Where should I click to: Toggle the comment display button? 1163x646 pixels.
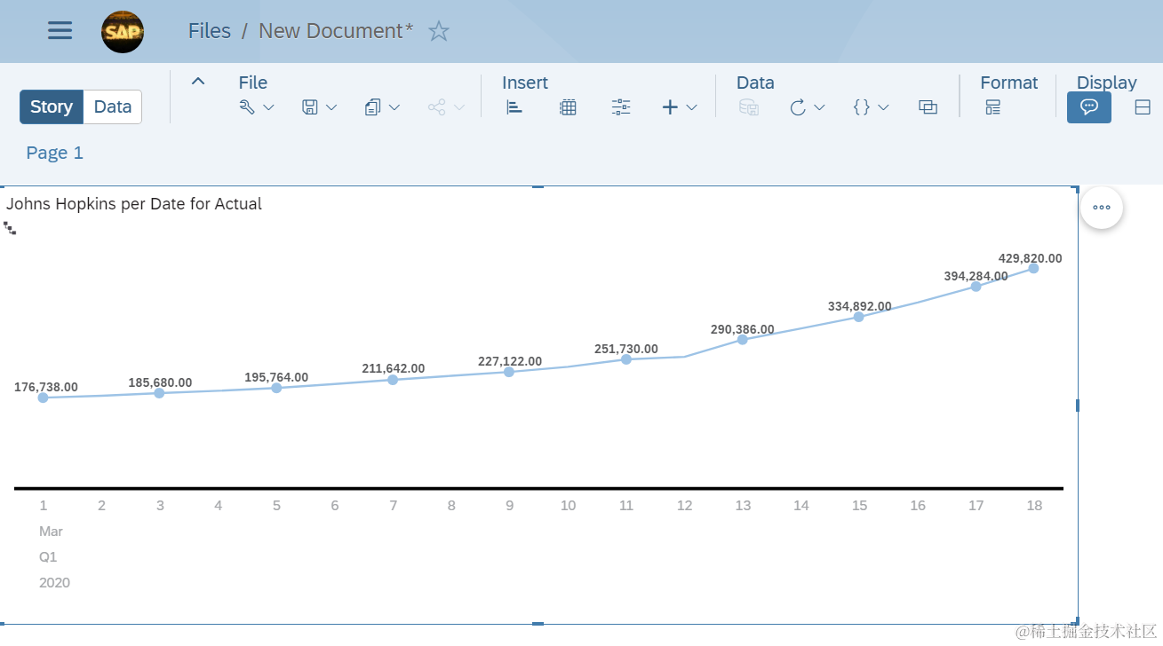click(1089, 107)
